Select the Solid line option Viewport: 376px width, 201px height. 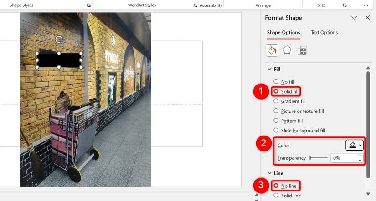tap(287, 196)
